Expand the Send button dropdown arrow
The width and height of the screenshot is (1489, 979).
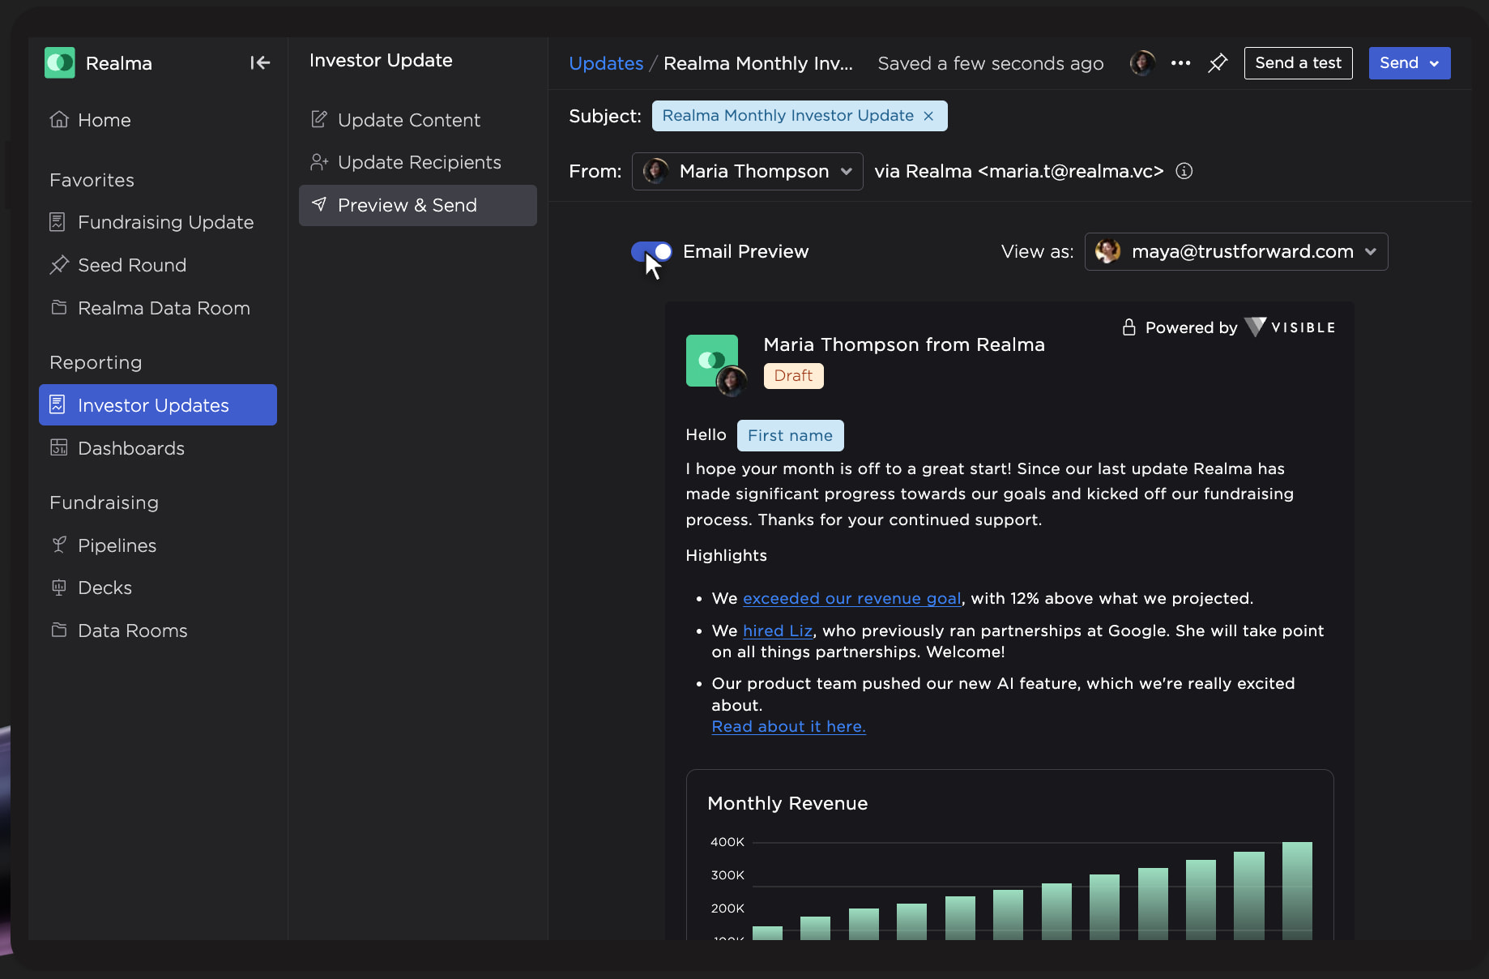1435,63
